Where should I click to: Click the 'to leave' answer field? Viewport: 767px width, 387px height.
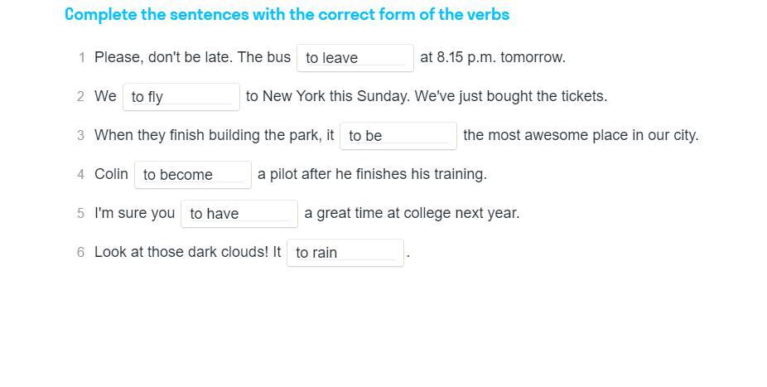(x=355, y=58)
